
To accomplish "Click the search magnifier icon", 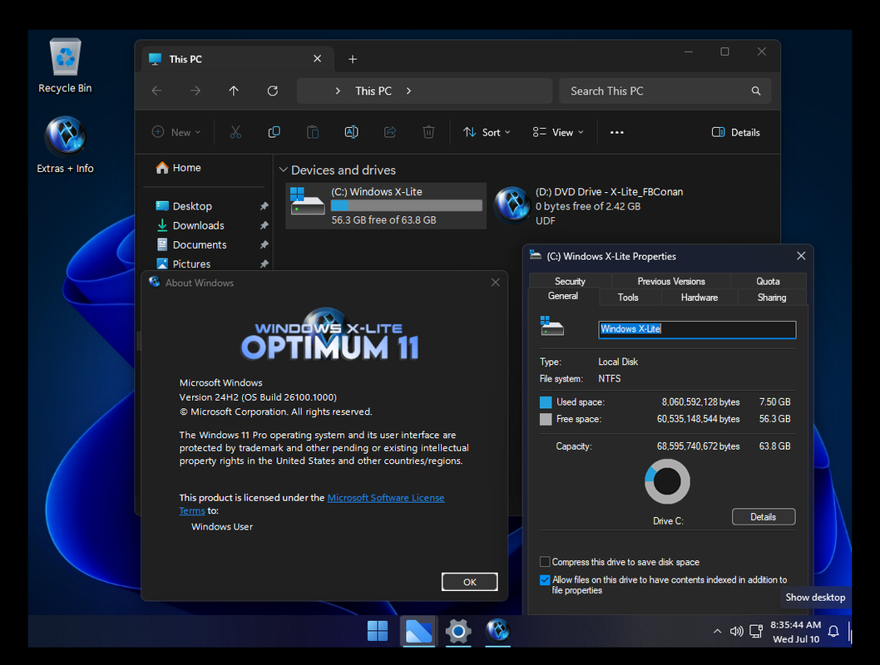I will [756, 91].
